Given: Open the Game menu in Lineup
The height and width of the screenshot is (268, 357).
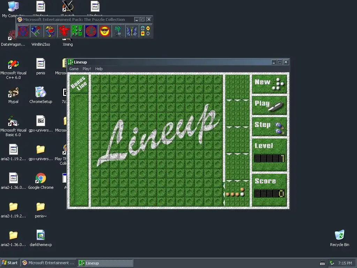Looking at the screenshot, I should [x=74, y=69].
